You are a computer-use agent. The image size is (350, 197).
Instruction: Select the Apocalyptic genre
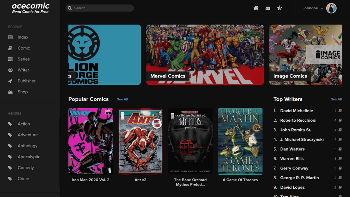pyautogui.click(x=29, y=157)
